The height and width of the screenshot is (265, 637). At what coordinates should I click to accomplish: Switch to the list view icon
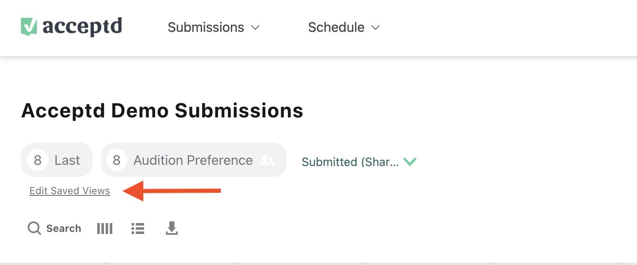pyautogui.click(x=138, y=229)
